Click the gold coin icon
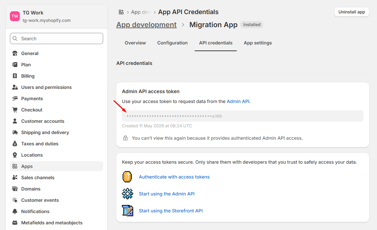This screenshot has width=377, height=230. (x=127, y=177)
